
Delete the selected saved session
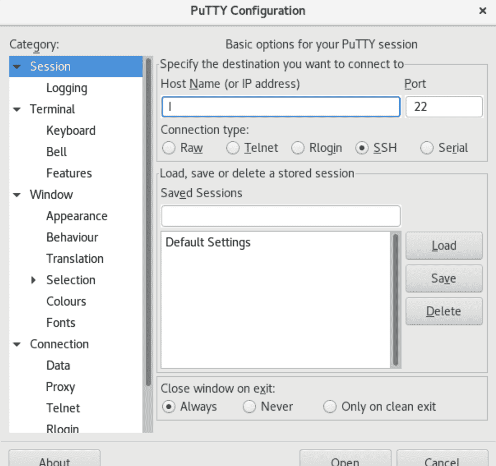tap(444, 312)
